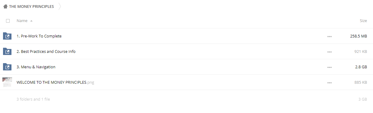Viewport: 373px width, 113px height.
Task: Toggle the select all checkbox
Action: 8,21
